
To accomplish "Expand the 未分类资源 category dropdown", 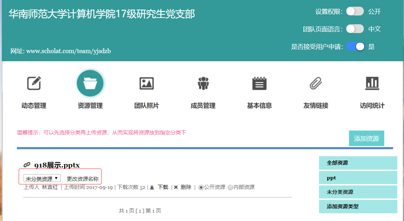I will (42, 178).
